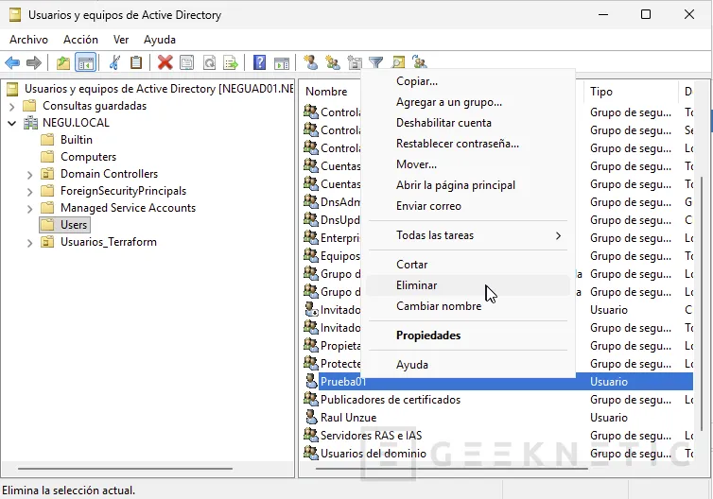This screenshot has height=499, width=713.
Task: Expand the Consultas guardadas tree node
Action: coord(12,107)
